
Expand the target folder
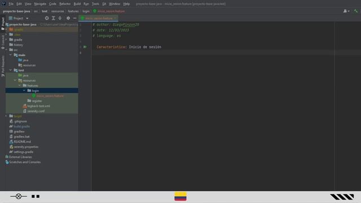pos(6,116)
